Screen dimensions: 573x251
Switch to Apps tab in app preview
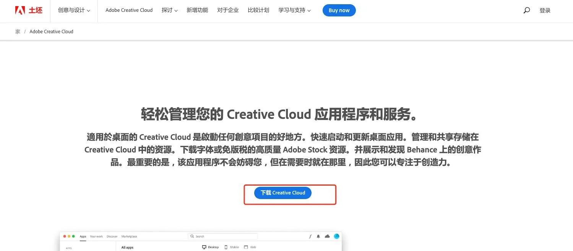(83, 236)
